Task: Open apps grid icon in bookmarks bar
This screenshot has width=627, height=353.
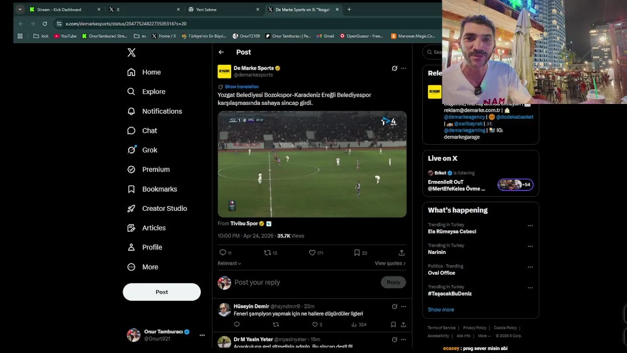Action: pos(20,36)
